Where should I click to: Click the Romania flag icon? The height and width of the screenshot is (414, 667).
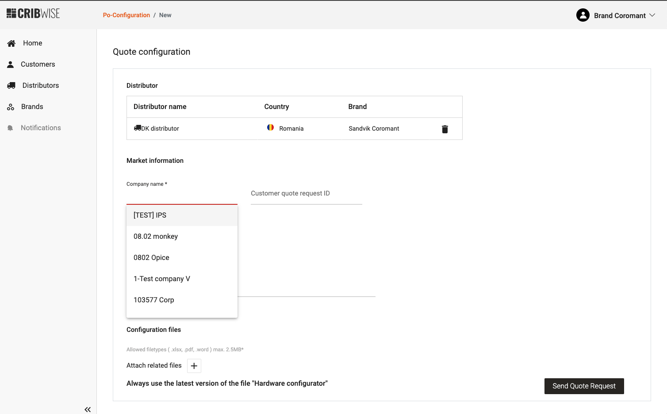click(x=270, y=128)
